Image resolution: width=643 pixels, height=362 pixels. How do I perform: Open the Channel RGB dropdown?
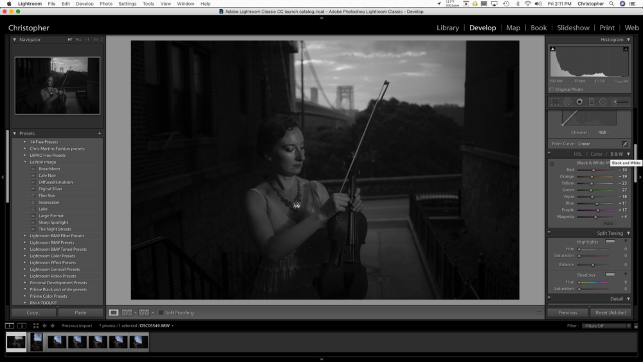click(x=604, y=132)
